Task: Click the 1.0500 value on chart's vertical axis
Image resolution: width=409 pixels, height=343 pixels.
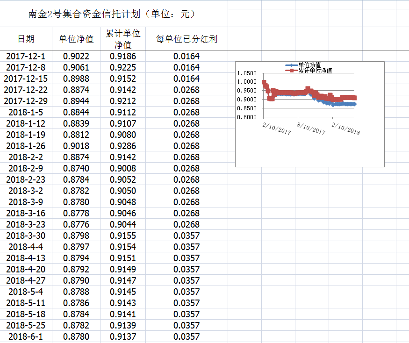Action: click(x=246, y=73)
